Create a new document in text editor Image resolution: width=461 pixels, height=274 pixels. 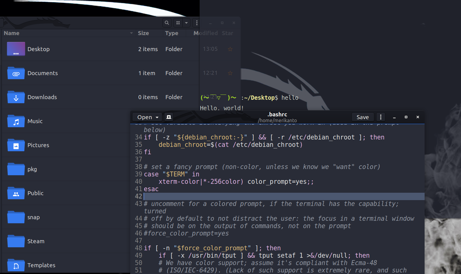point(168,117)
